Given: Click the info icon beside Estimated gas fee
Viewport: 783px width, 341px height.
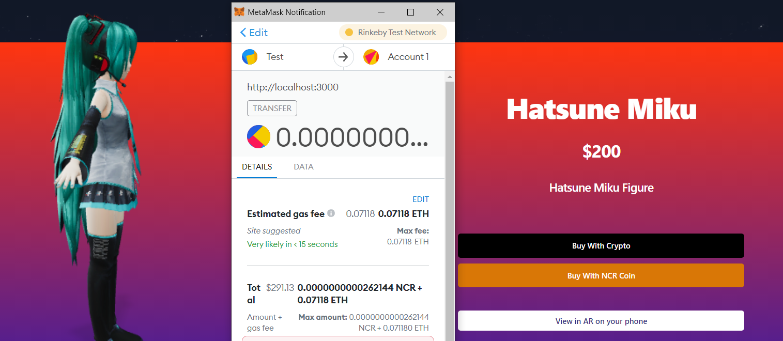Looking at the screenshot, I should [331, 213].
